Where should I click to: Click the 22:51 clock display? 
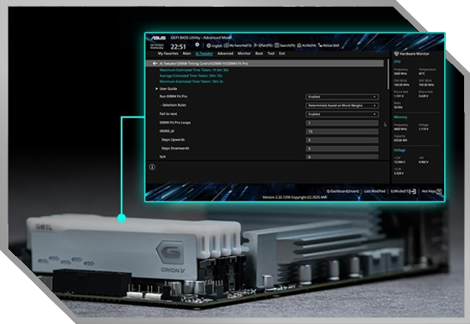[178, 47]
